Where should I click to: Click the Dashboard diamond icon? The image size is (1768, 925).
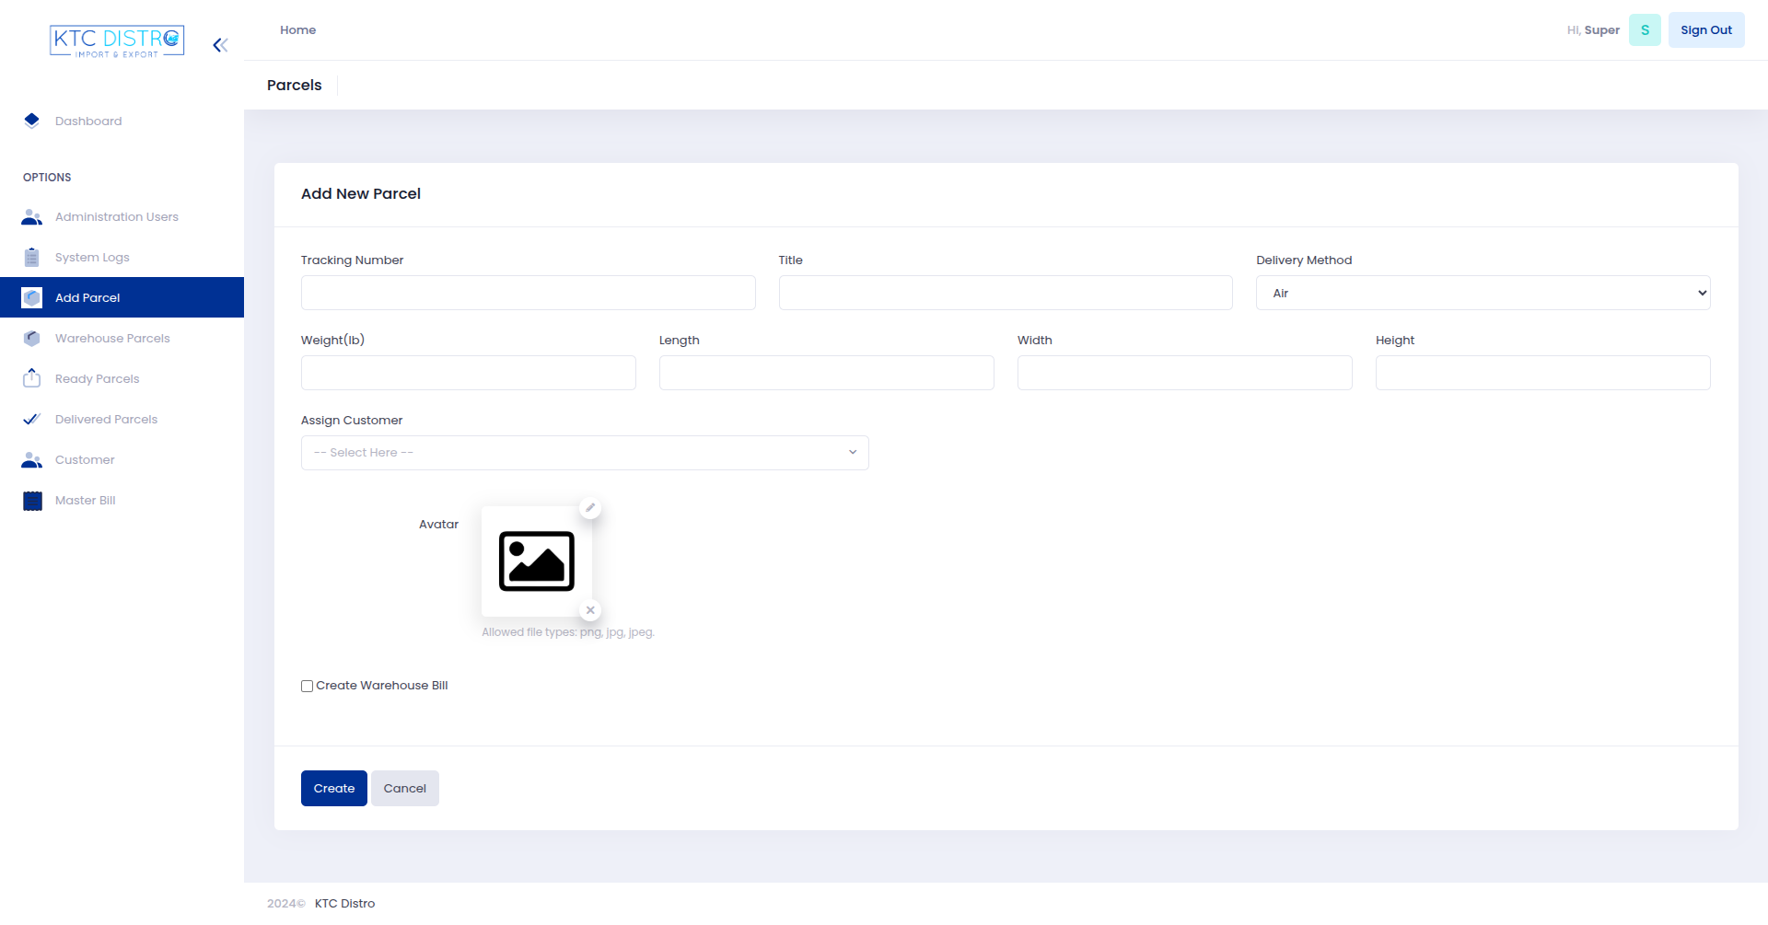32,121
